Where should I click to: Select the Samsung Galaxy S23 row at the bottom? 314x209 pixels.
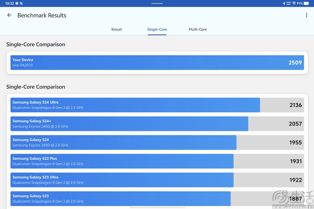(157, 199)
